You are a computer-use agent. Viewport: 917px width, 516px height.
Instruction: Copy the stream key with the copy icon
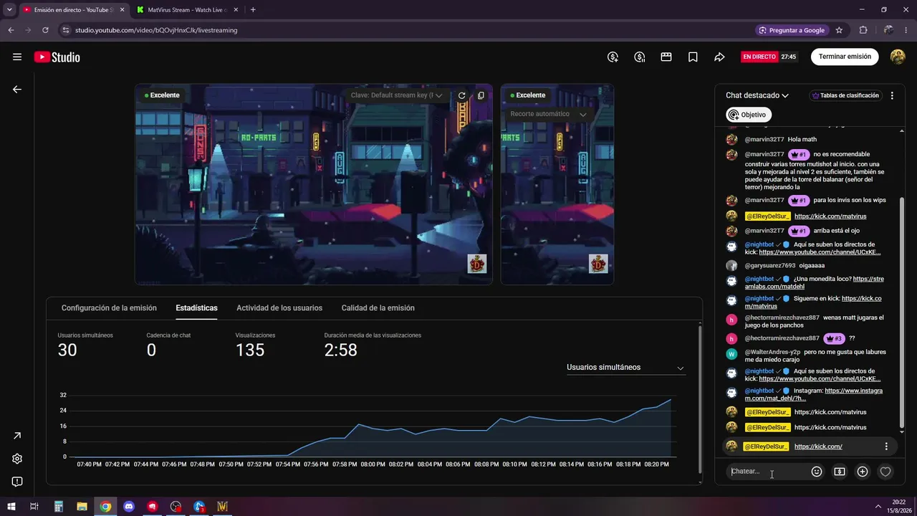tap(481, 95)
